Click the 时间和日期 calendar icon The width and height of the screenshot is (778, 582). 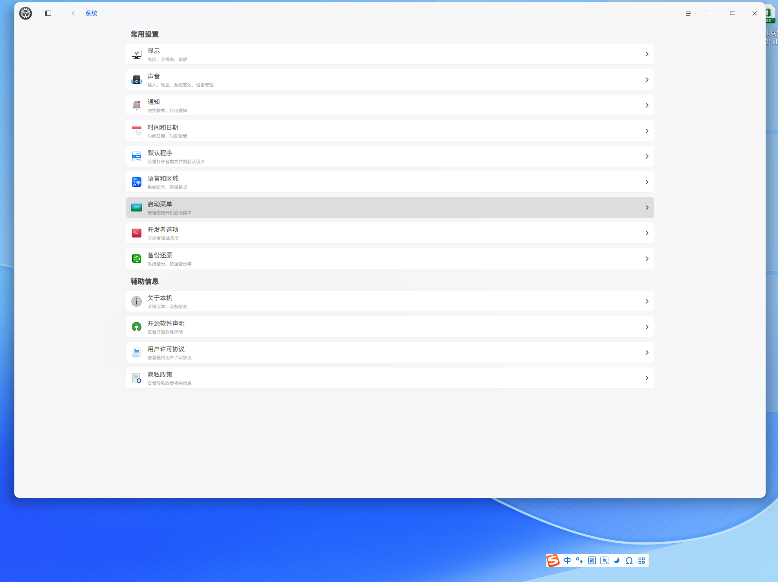pos(137,131)
